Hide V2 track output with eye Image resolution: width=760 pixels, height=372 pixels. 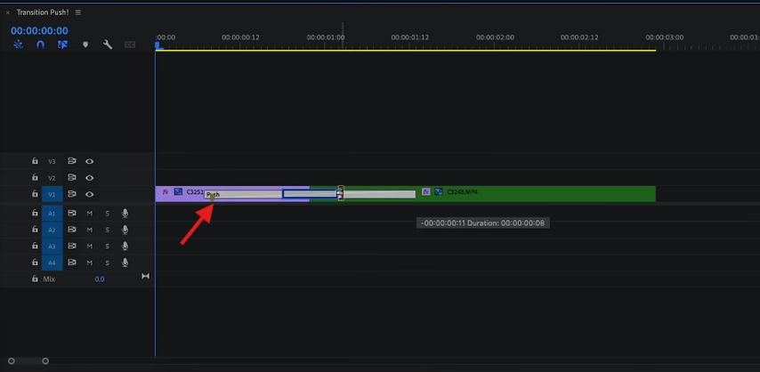coord(90,178)
